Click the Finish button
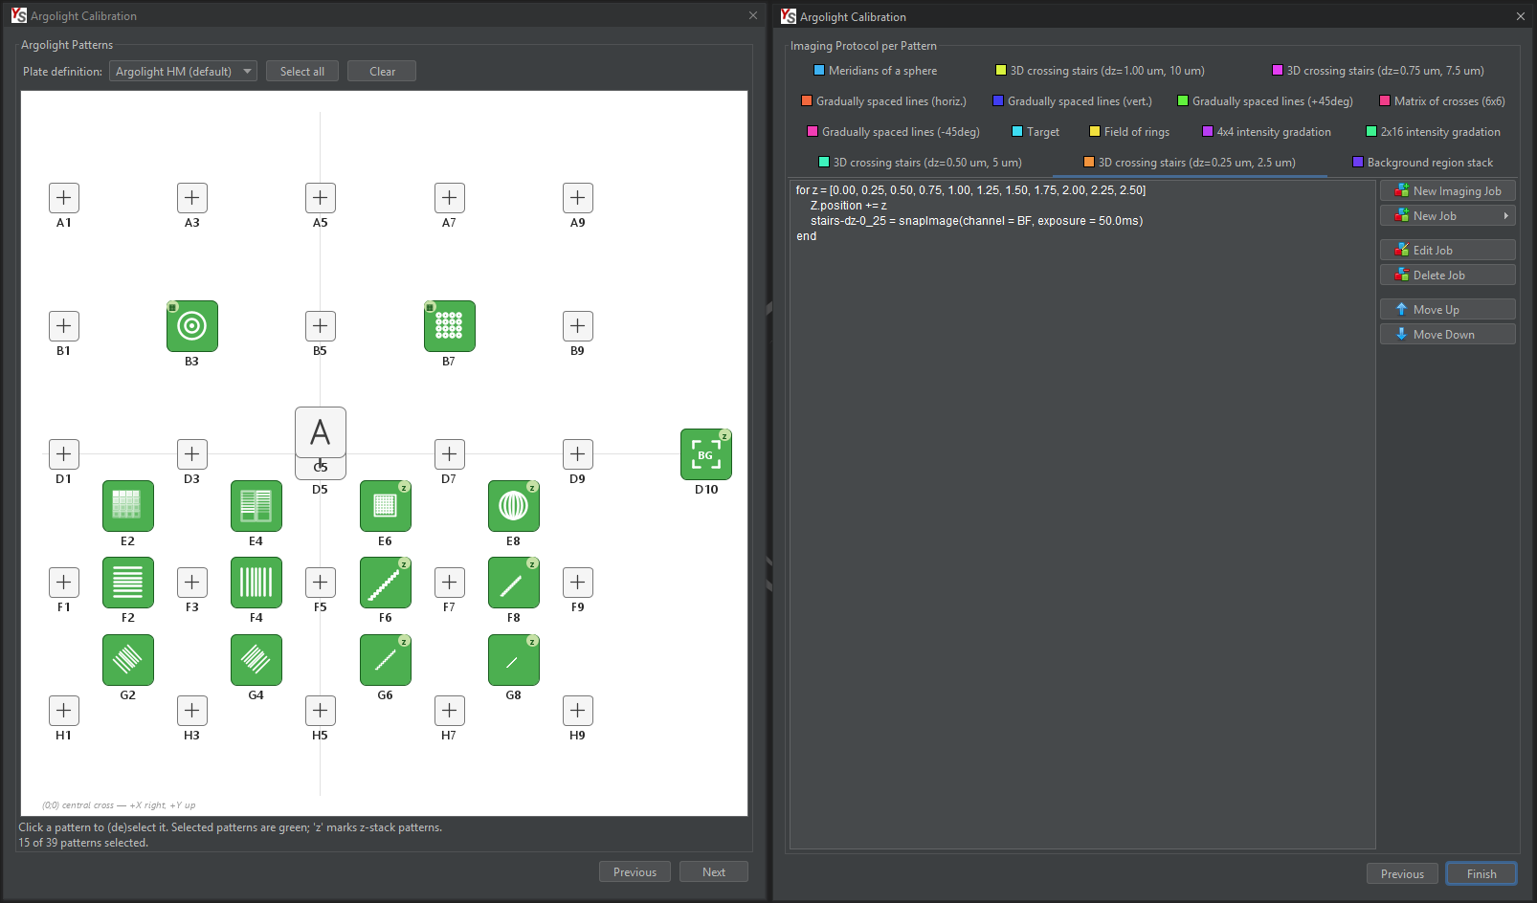 [1481, 874]
